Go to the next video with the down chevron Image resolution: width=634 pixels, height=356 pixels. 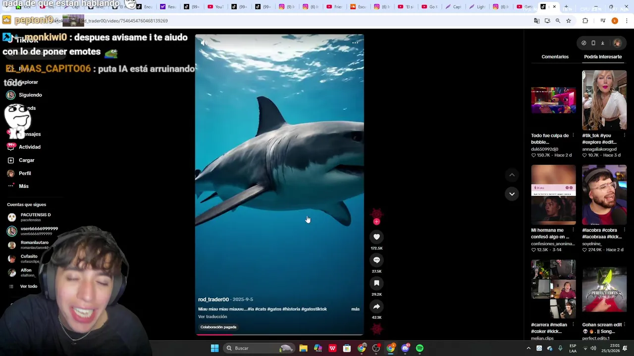pos(512,194)
